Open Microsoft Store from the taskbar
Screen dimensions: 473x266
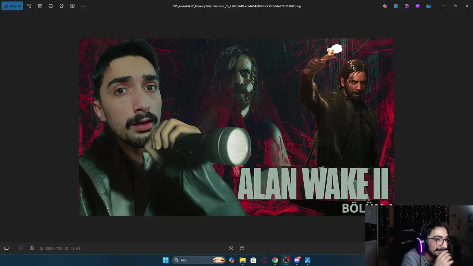(253, 260)
